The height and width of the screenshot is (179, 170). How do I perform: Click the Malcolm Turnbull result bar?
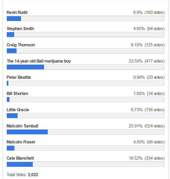(85, 132)
